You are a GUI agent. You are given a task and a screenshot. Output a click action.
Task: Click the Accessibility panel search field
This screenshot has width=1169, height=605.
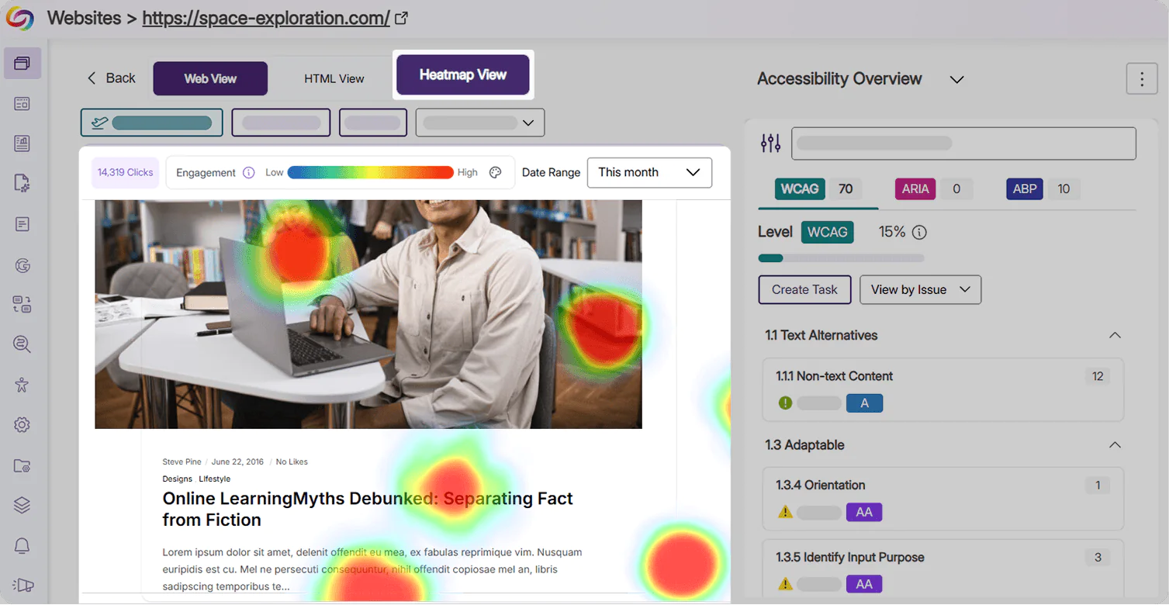point(963,143)
